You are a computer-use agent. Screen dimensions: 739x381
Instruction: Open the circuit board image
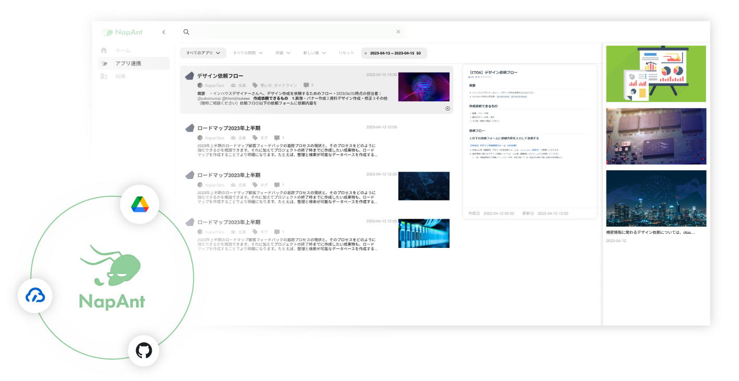pos(656,136)
